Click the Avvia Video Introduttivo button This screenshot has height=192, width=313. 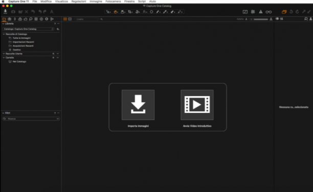point(197,105)
